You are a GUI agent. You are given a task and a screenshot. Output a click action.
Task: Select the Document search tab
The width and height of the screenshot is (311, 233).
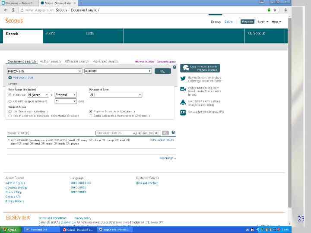[22, 61]
